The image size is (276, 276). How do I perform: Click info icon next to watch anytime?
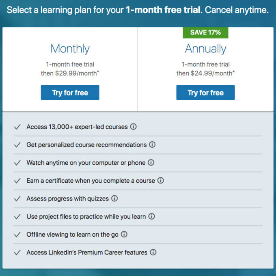pyautogui.click(x=151, y=162)
